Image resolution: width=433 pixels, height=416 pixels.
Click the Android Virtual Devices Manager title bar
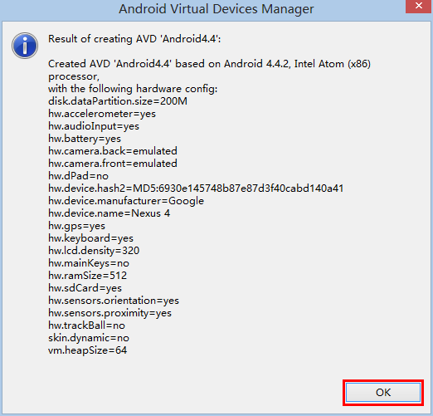click(x=216, y=9)
